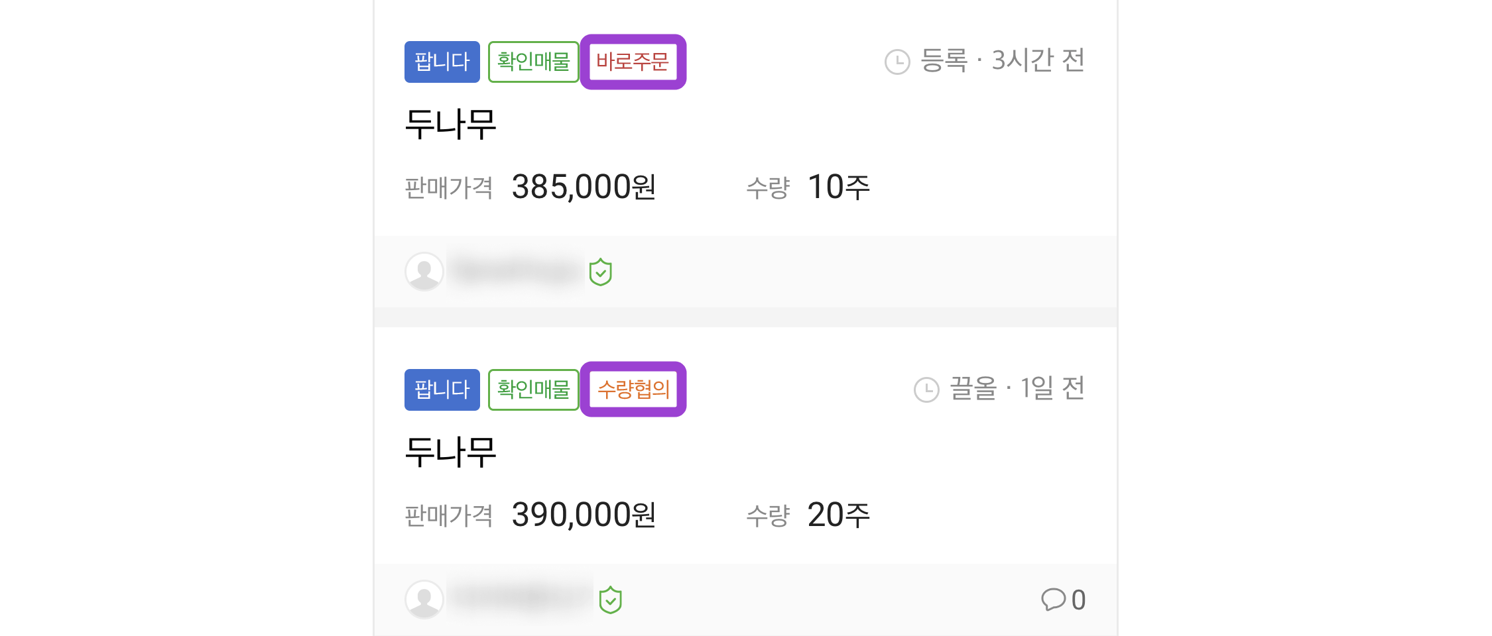Screen dimensions: 1492x636
Task: Open the first 두나무 listing title
Action: (451, 124)
